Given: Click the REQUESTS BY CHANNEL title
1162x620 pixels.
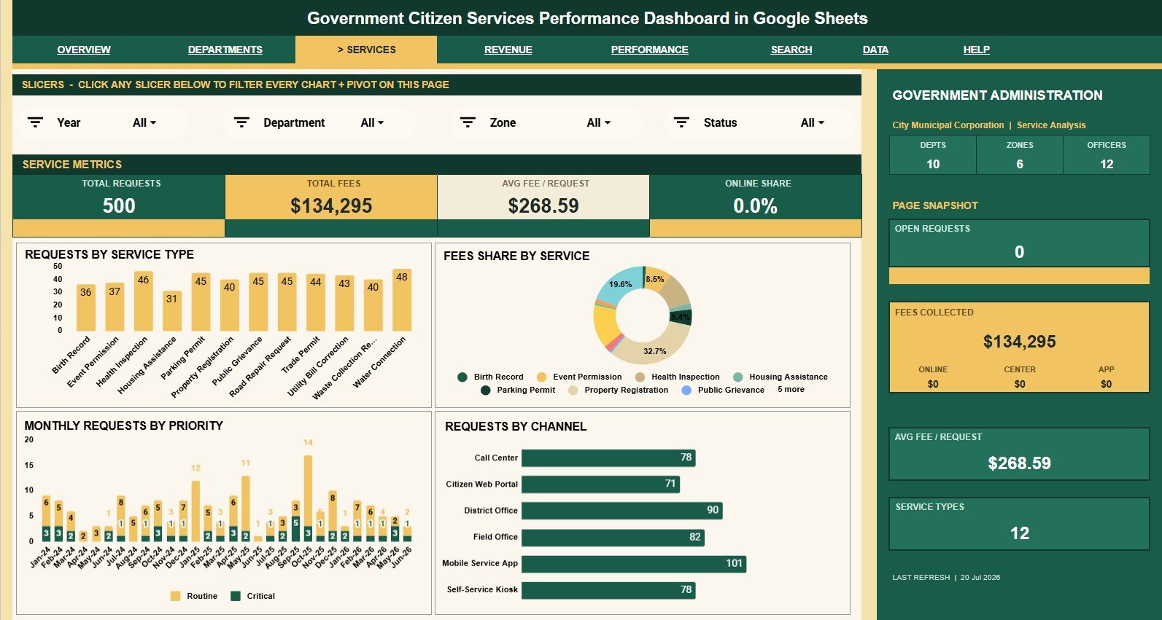Looking at the screenshot, I should tap(516, 426).
